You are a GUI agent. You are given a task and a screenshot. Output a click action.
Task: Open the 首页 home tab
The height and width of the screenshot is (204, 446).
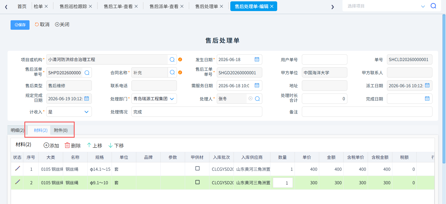click(22, 6)
